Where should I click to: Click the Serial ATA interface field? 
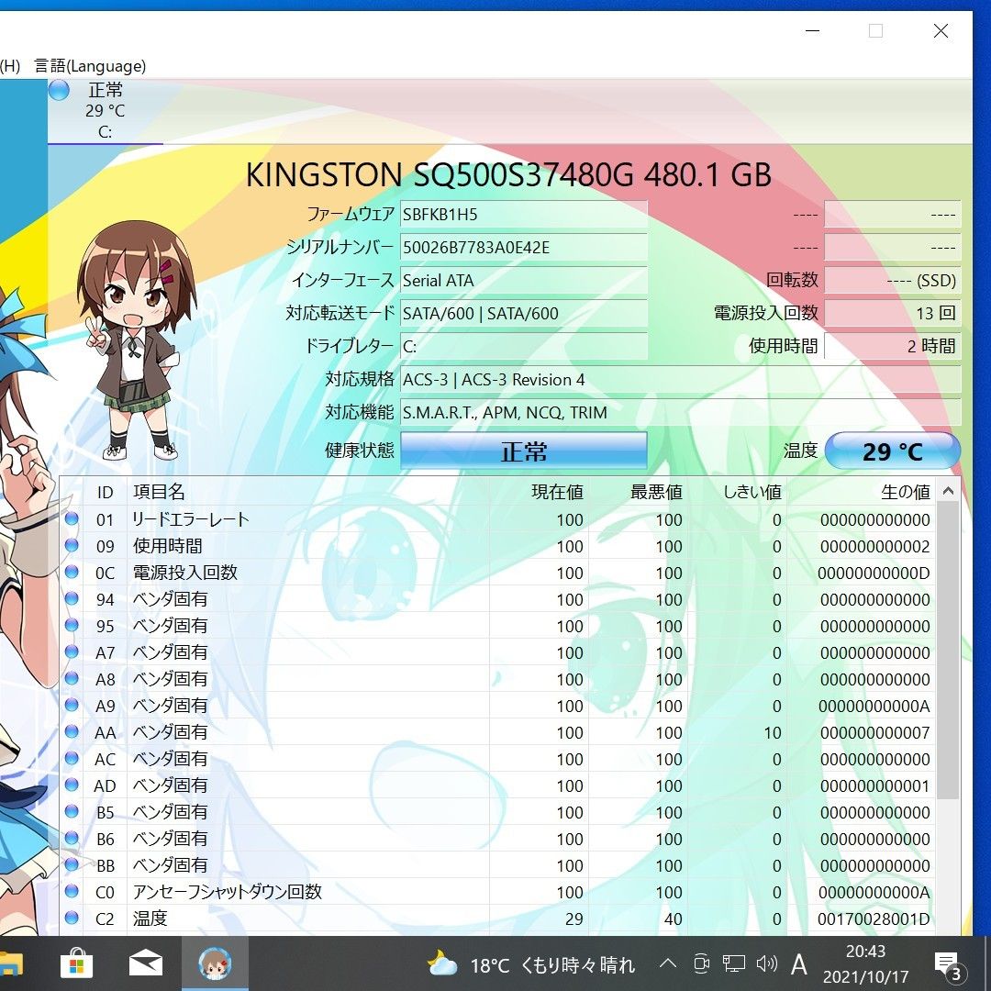tap(523, 280)
